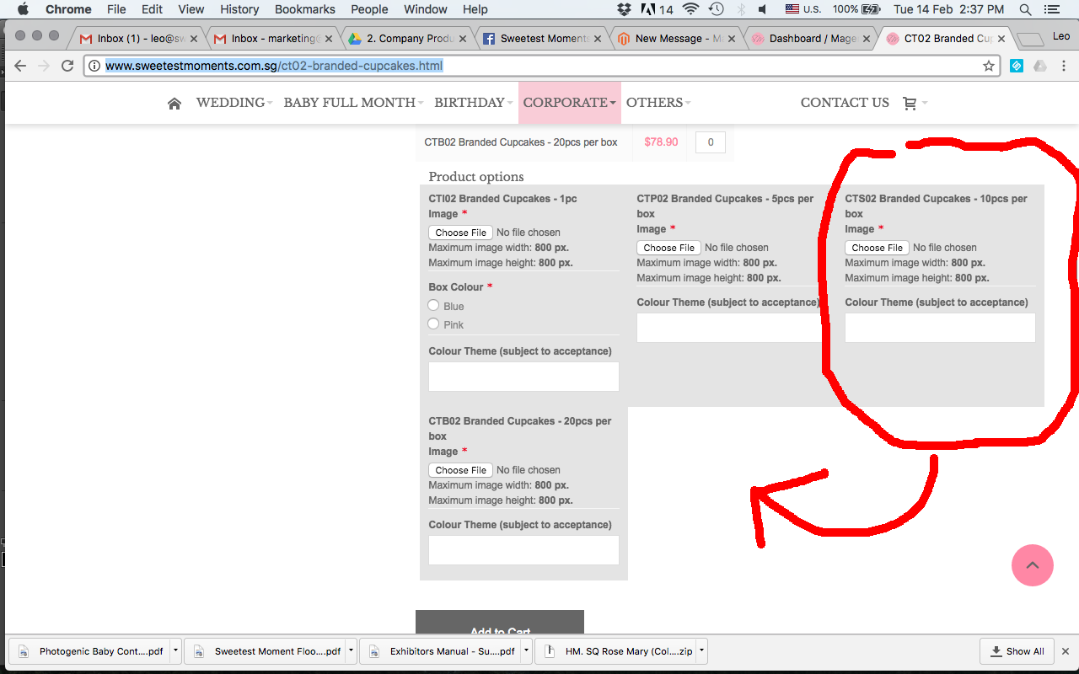The image size is (1079, 674).
Task: Open the CONTACT US link
Action: point(845,102)
